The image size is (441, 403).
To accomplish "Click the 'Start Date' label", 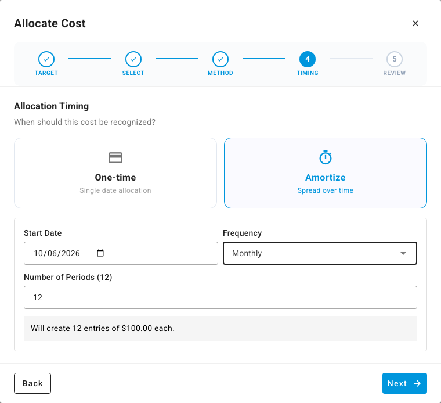I will (x=43, y=233).
